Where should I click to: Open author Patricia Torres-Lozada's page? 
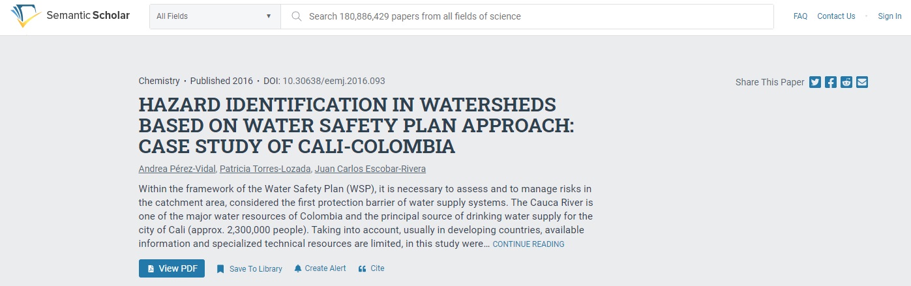pyautogui.click(x=265, y=169)
